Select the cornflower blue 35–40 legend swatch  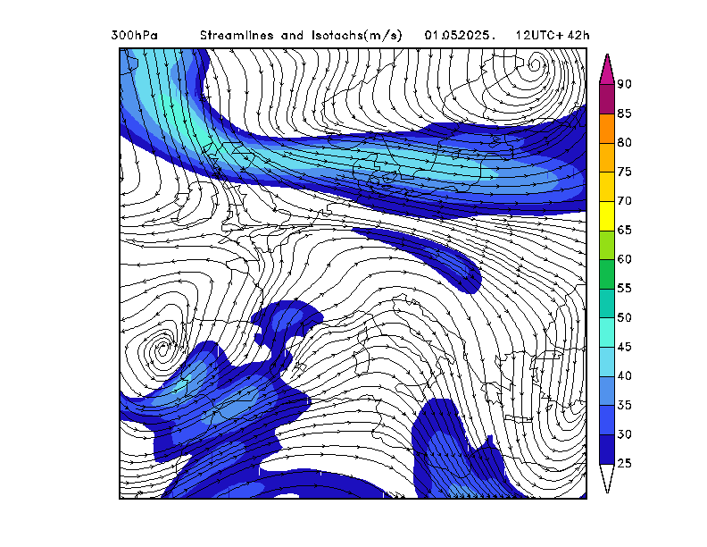[607, 391]
